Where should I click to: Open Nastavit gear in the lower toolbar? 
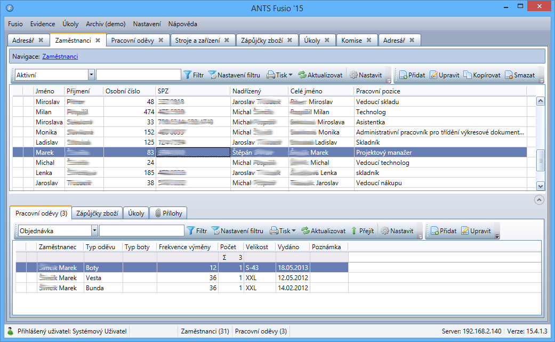coord(397,231)
